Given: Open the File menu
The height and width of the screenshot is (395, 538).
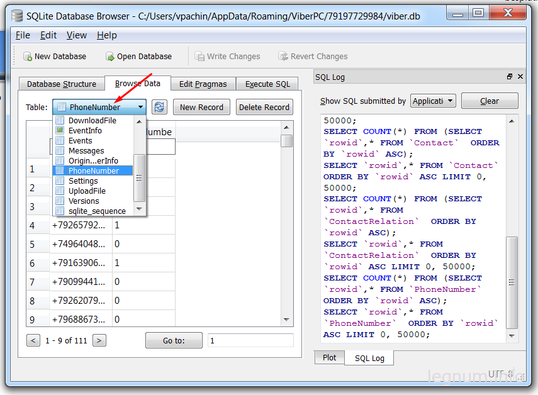Looking at the screenshot, I should [23, 35].
